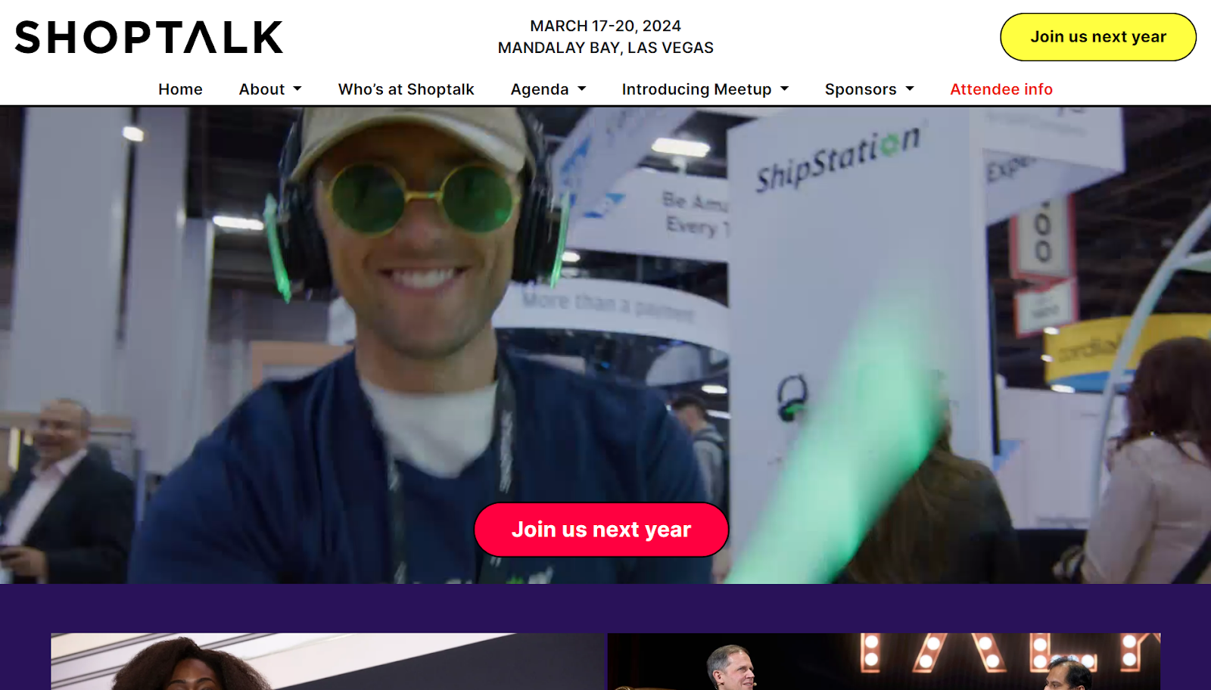Open Who's at Shoptalk page
The width and height of the screenshot is (1211, 690).
(406, 89)
